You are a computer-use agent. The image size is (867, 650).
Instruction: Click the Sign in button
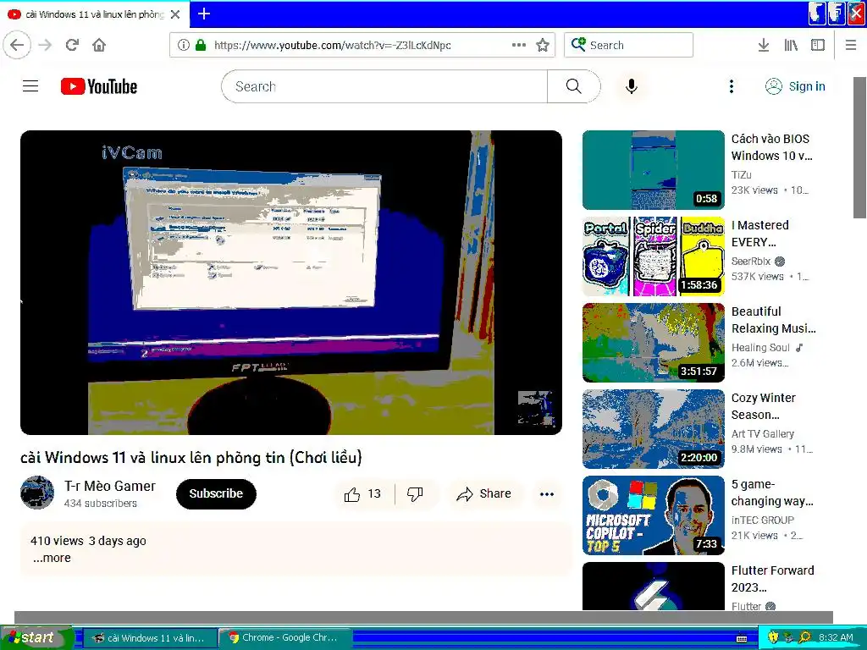click(795, 86)
